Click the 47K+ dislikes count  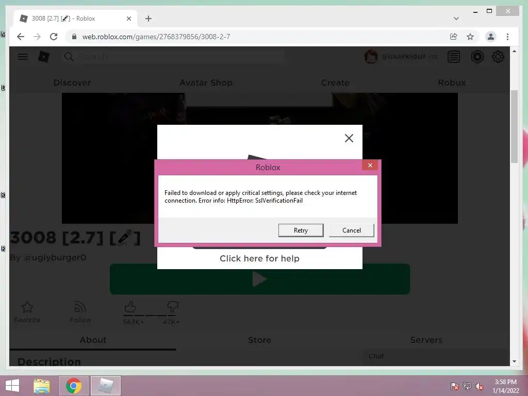(x=171, y=322)
